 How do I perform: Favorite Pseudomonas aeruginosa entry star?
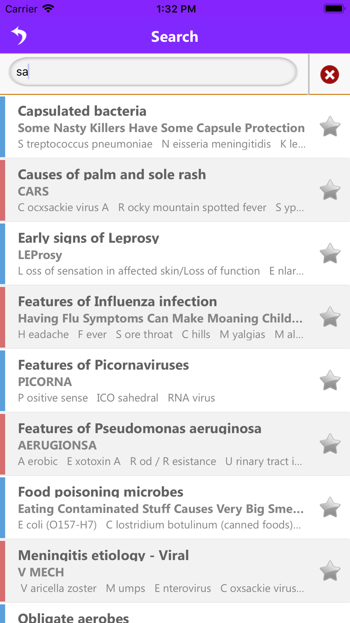330,444
